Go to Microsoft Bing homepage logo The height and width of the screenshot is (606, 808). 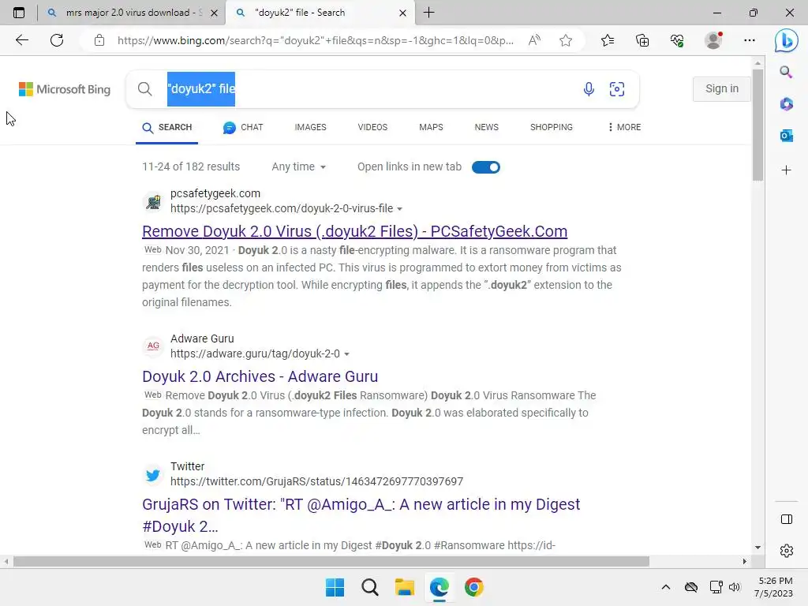click(65, 89)
